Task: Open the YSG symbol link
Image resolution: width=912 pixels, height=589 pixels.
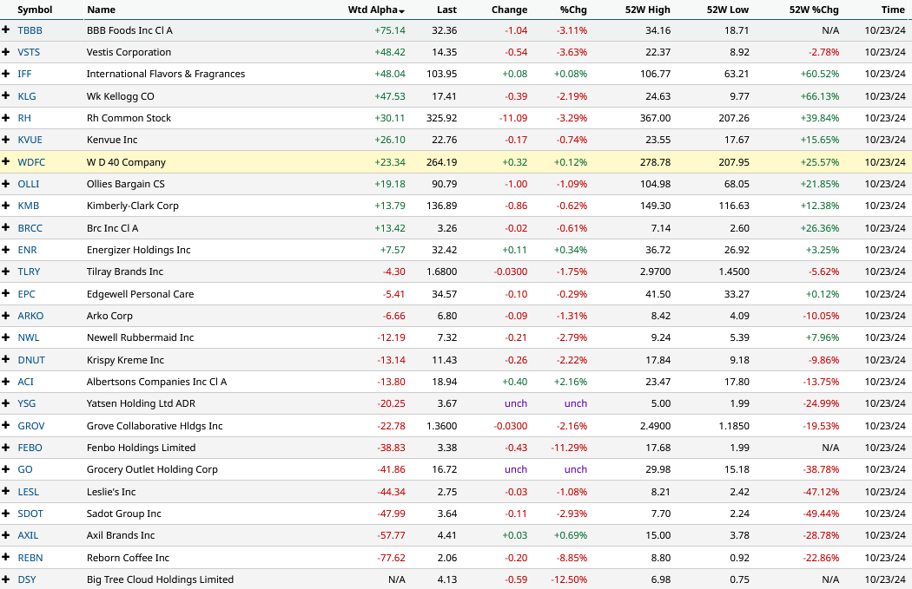Action: [27, 403]
